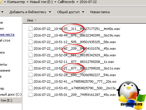The image size is (146, 110).
Task: Go to CallRecords breadcrumb
Action: (x=66, y=2)
